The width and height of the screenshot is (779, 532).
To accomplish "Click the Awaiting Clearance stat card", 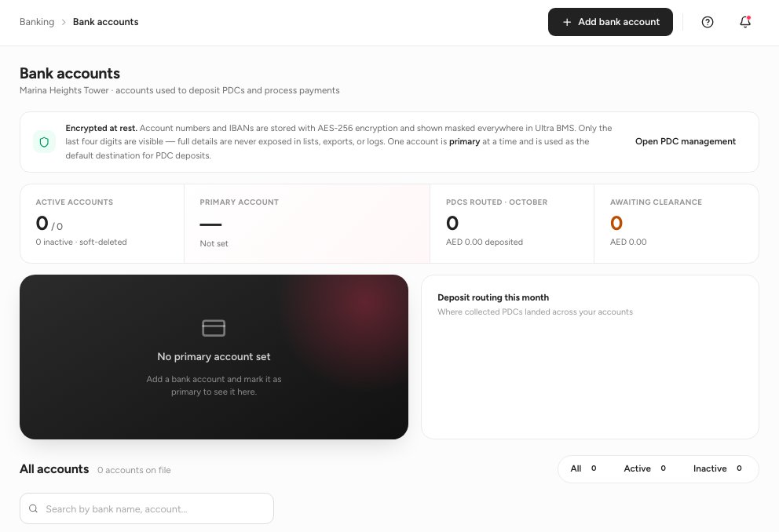I will [676, 224].
